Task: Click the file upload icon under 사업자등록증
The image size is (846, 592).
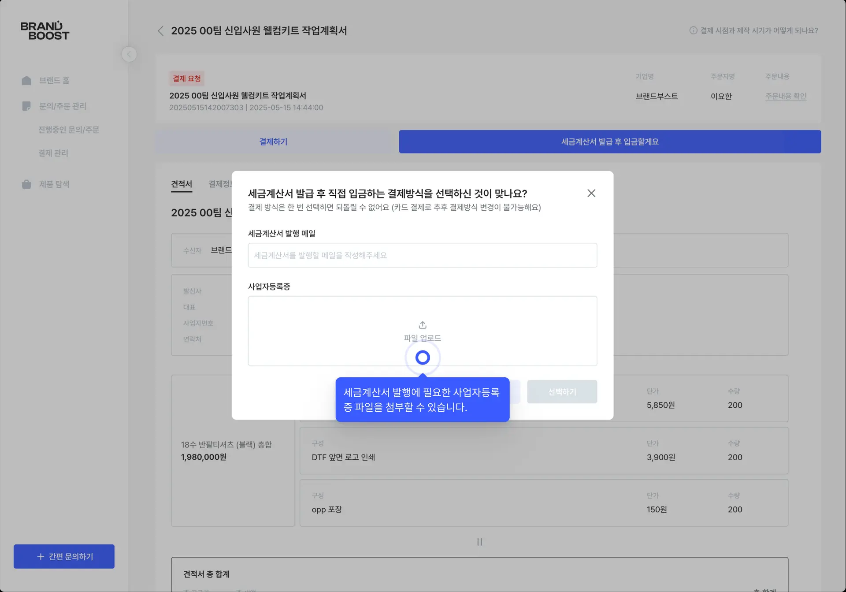Action: pos(422,325)
